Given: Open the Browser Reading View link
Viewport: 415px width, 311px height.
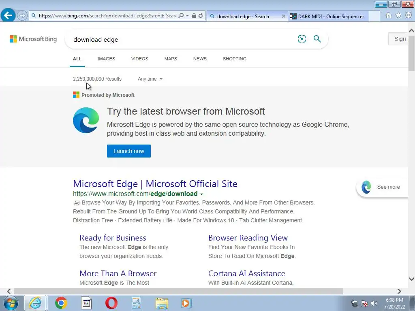Looking at the screenshot, I should click(x=248, y=238).
